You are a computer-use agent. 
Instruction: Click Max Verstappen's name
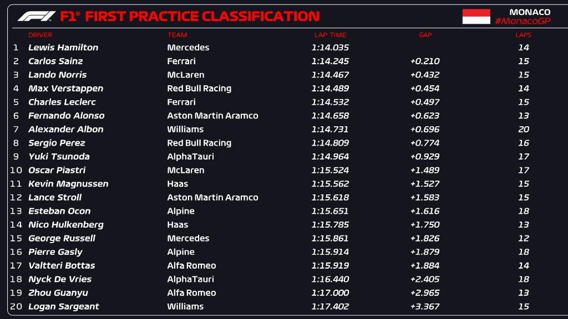[x=65, y=89]
